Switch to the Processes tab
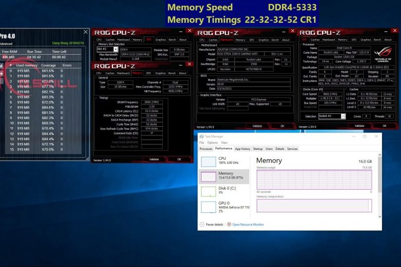401x267 pixels. point(206,149)
